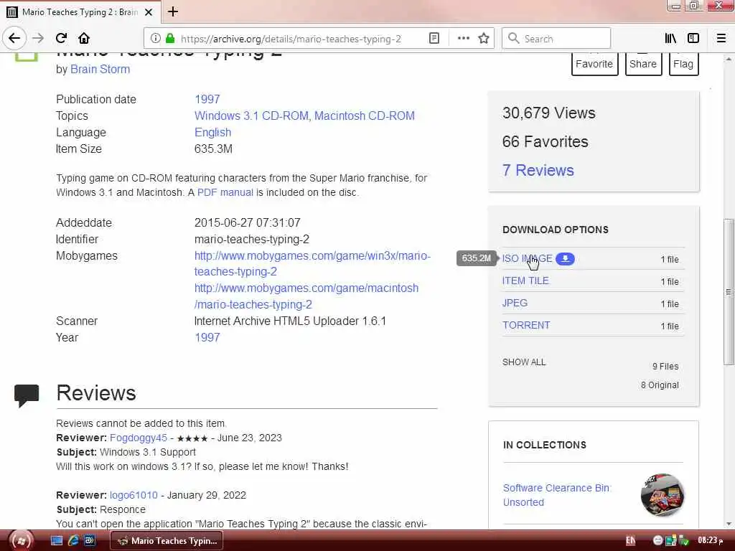Click the scrollbar down arrow

728,524
